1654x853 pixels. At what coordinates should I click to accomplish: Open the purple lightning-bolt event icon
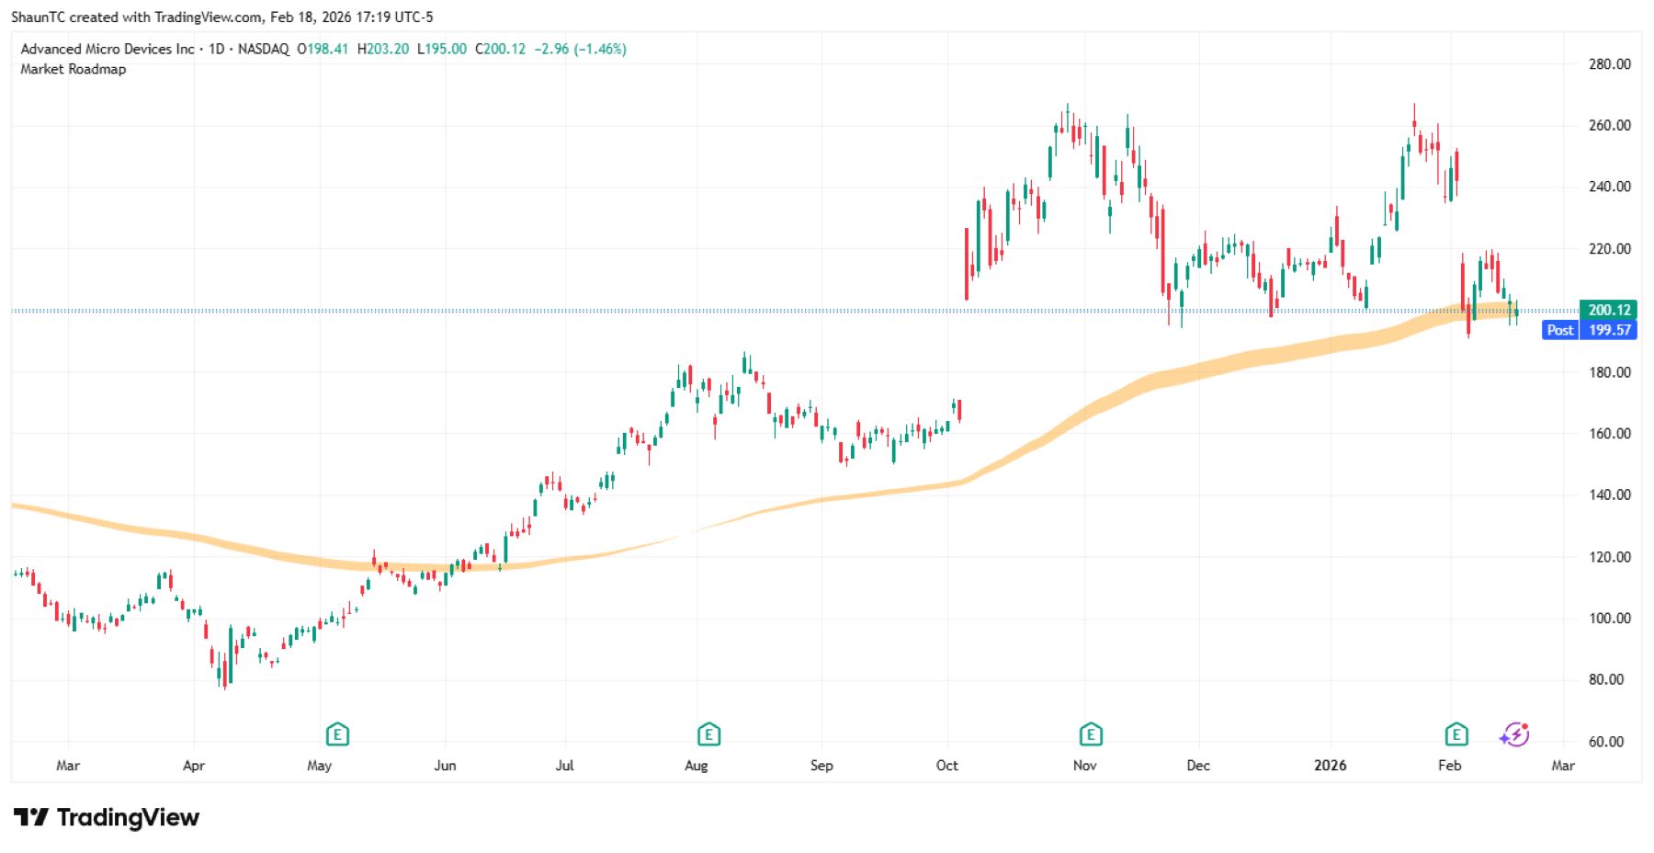coord(1514,734)
